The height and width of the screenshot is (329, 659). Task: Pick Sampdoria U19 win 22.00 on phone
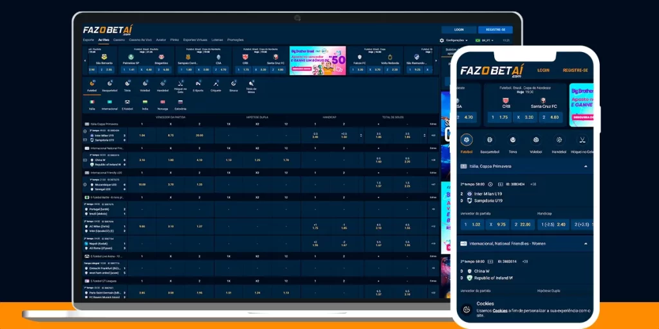point(523,224)
